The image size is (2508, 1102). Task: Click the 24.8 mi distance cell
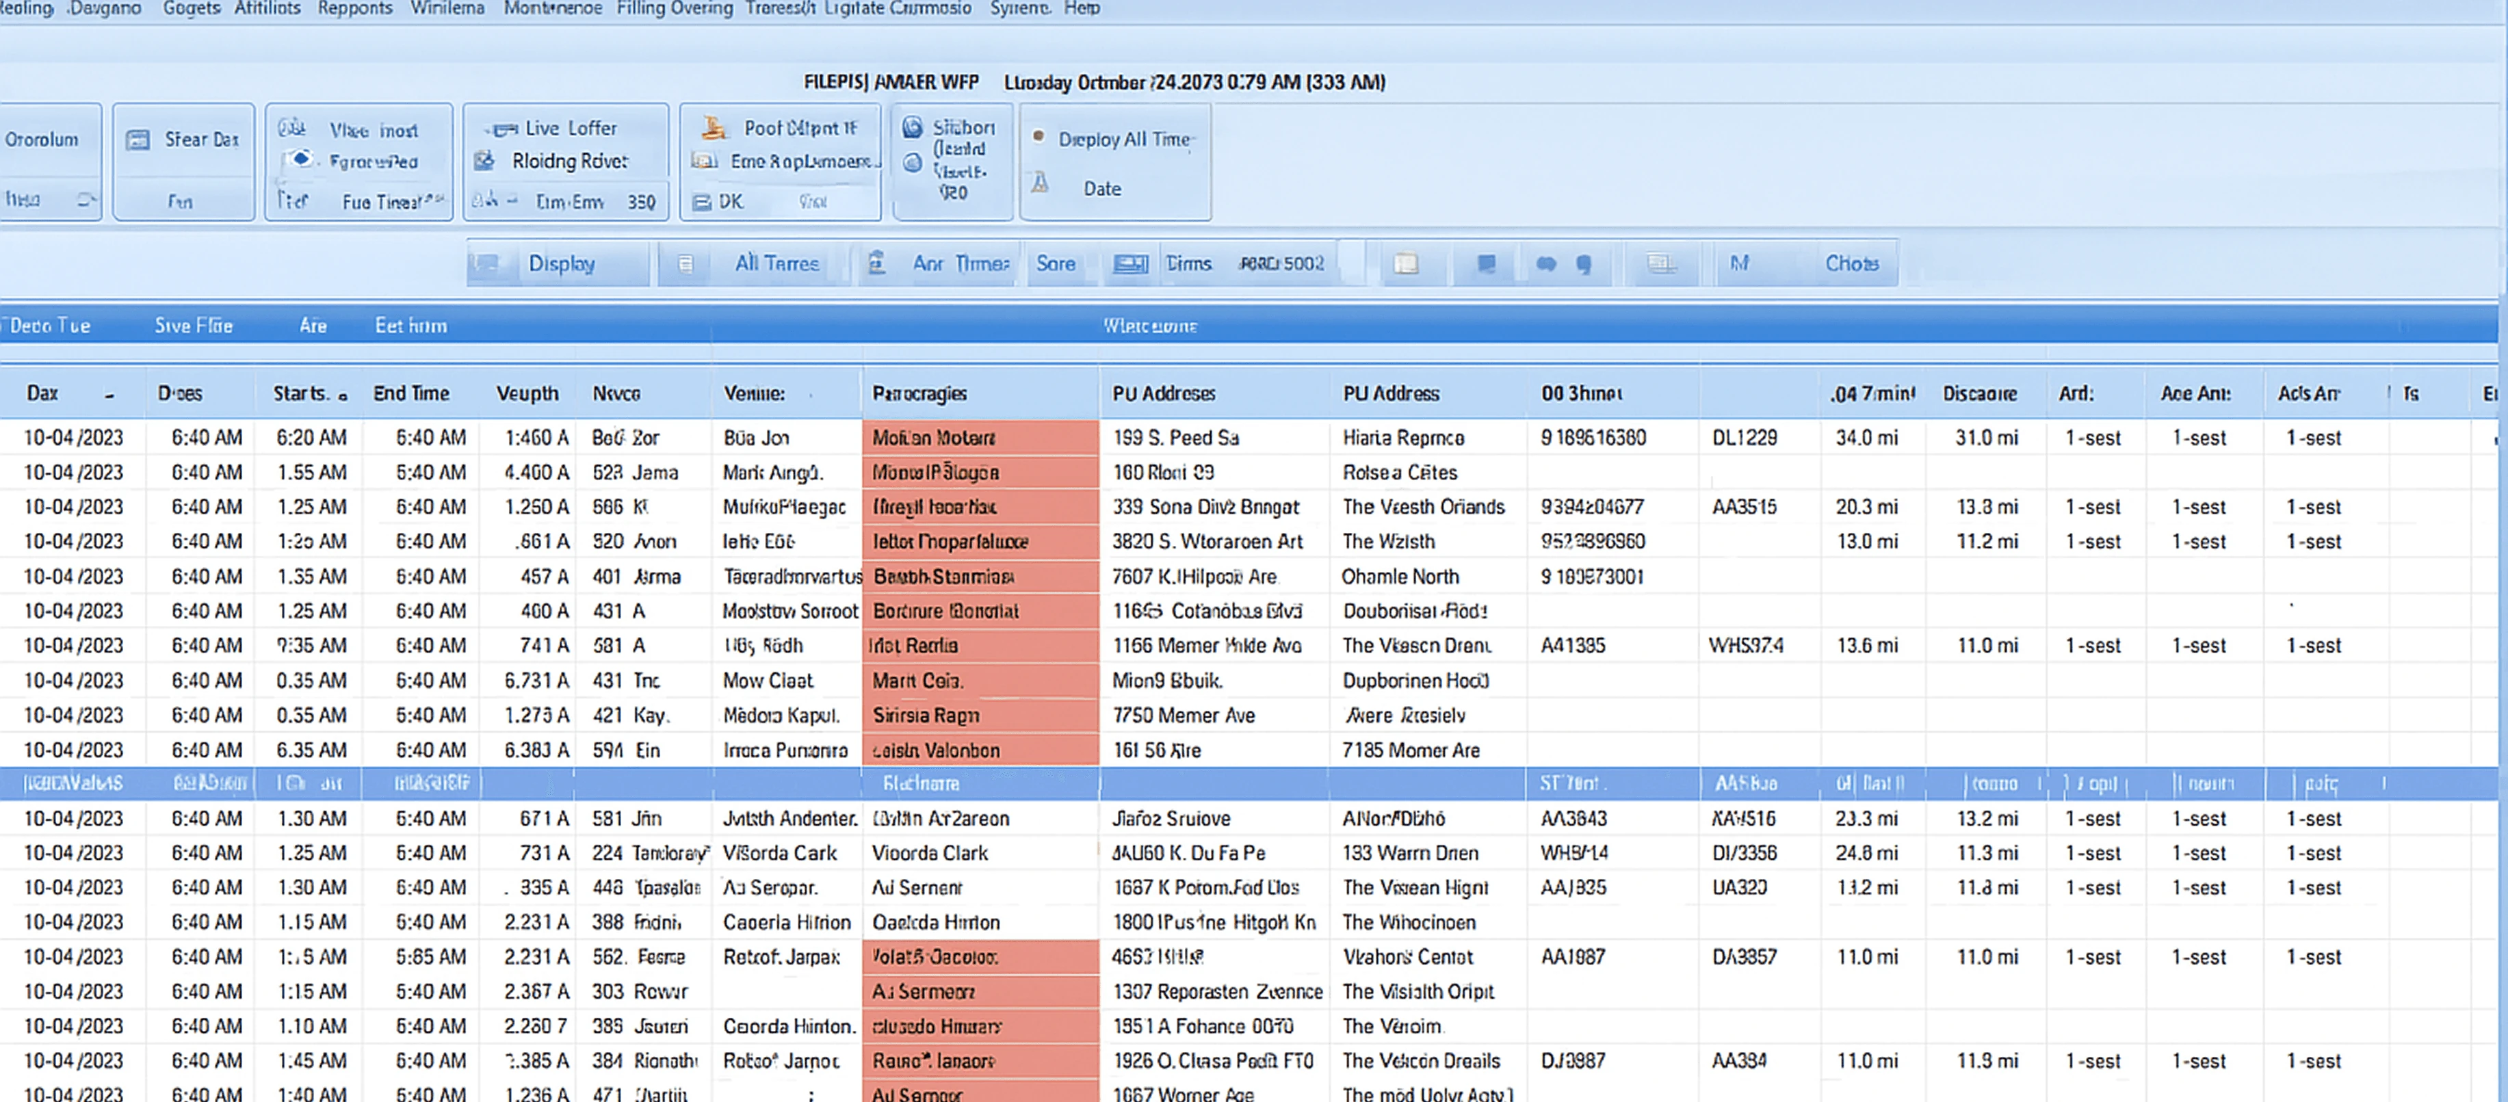[x=1866, y=854]
